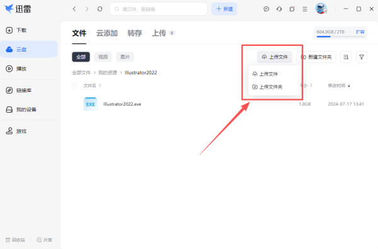Open 我的设备 my devices icon
Screen dimensions: 378x249
point(9,109)
